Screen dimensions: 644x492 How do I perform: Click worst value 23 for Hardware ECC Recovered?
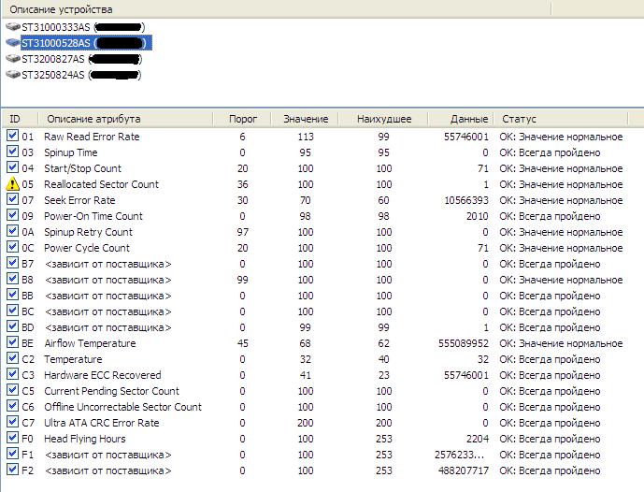click(x=383, y=375)
